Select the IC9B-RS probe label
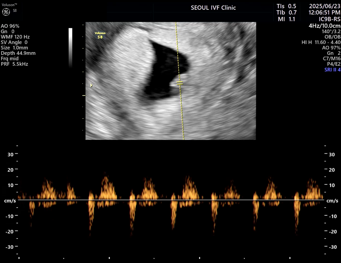 (329, 19)
